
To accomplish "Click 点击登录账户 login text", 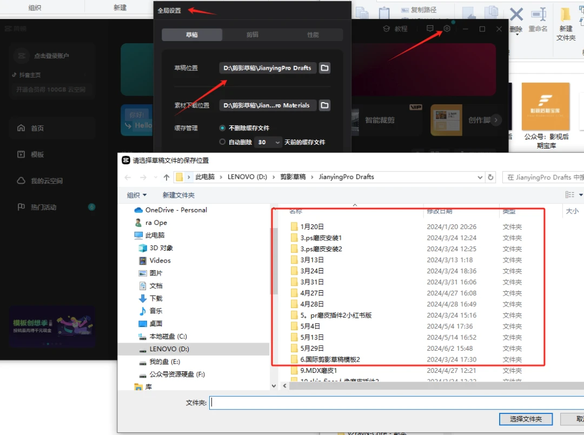I will click(x=51, y=56).
